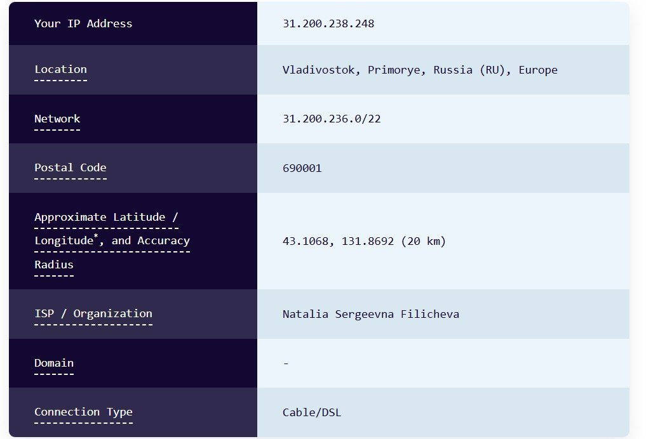Open the "ISP / Organization" label link
This screenshot has height=439, width=646.
point(93,313)
